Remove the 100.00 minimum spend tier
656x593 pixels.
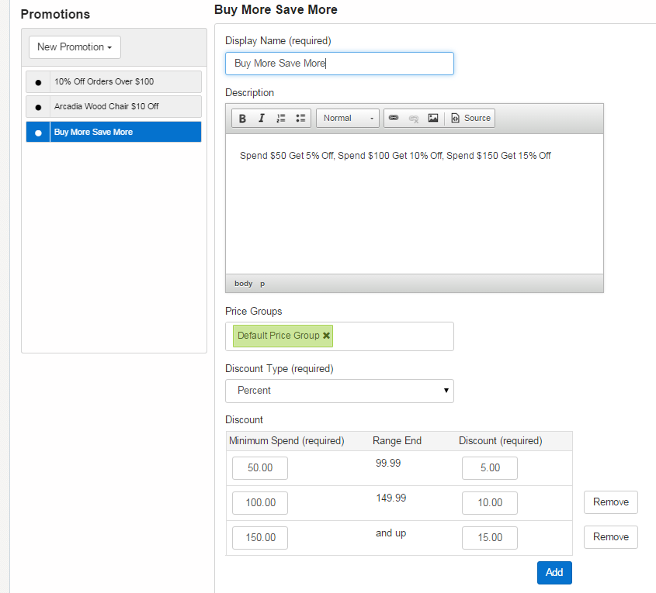[611, 502]
